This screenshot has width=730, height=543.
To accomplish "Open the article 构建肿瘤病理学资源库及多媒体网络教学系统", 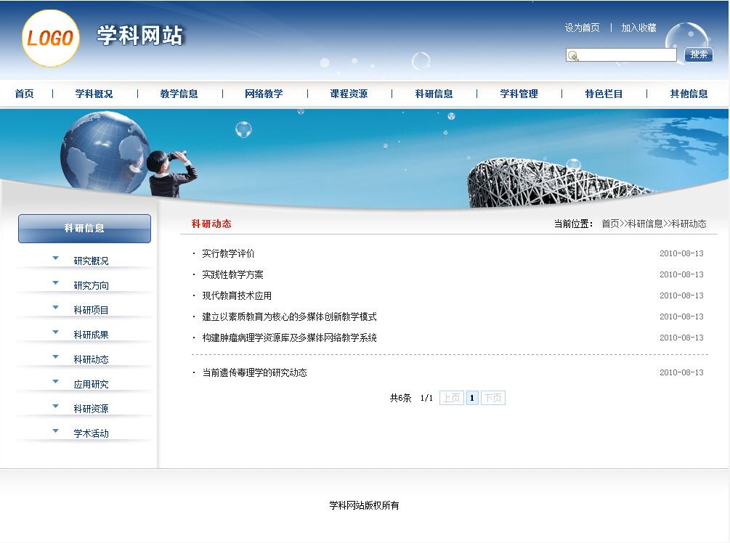I will pyautogui.click(x=289, y=338).
